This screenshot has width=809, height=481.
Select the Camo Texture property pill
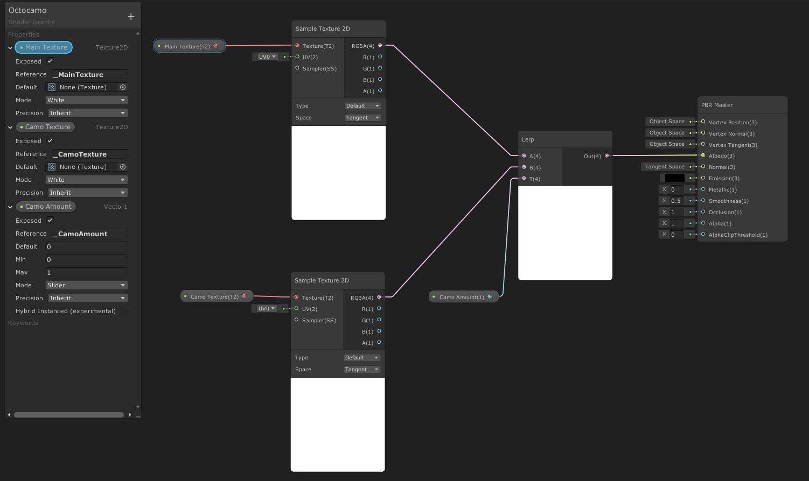(x=45, y=126)
